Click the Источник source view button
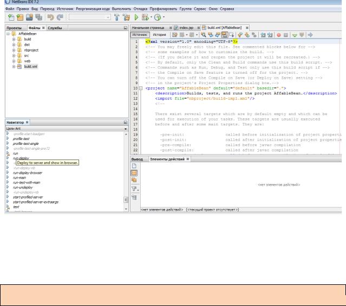 click(x=140, y=35)
